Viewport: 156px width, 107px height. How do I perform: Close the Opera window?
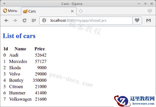pyautogui.click(x=152, y=4)
